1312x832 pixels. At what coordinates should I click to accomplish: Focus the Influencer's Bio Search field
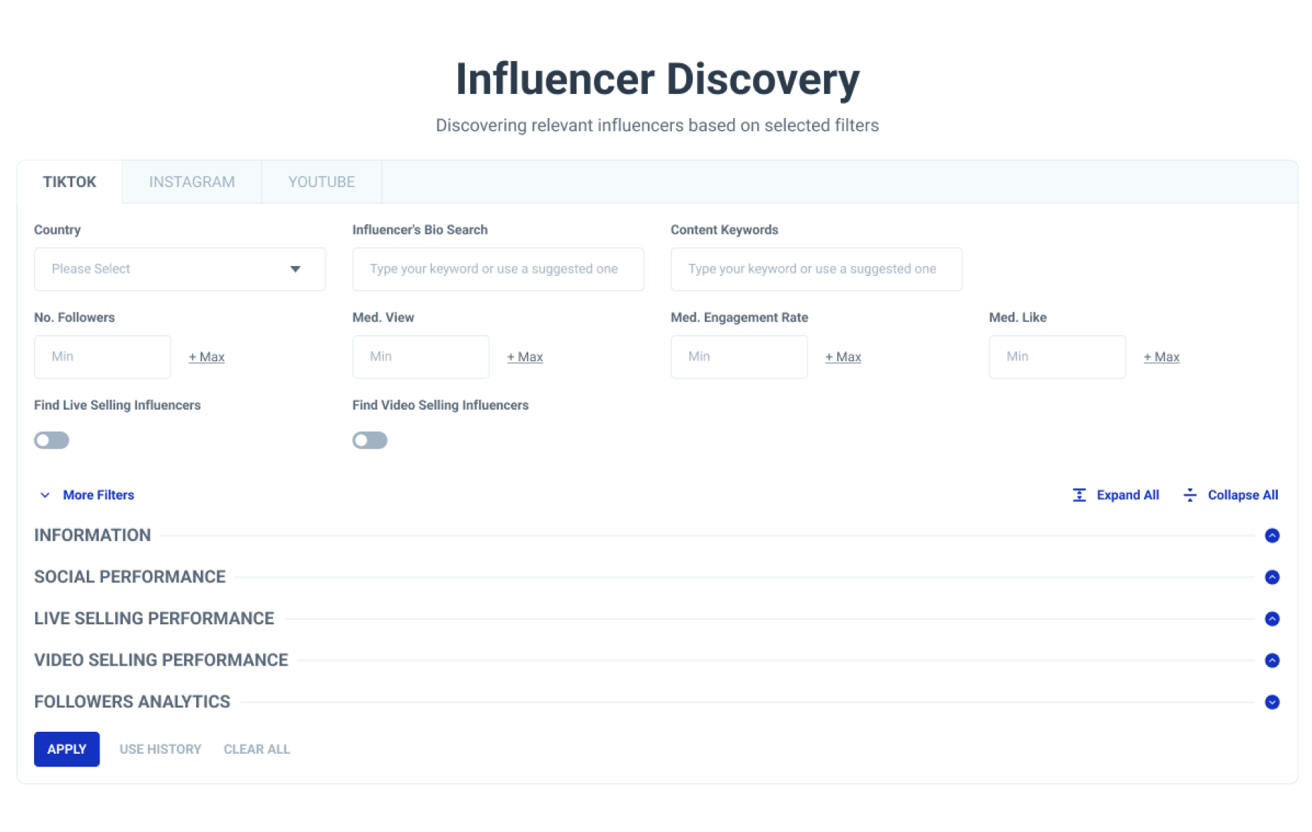point(498,269)
